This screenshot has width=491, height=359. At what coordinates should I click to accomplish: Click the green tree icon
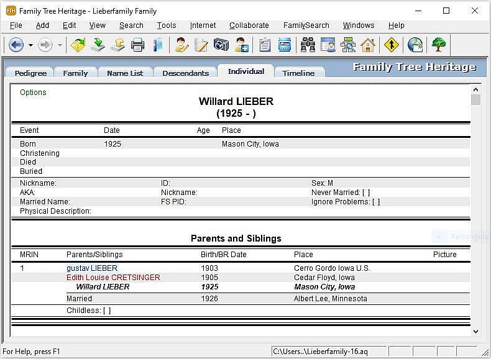(x=439, y=45)
